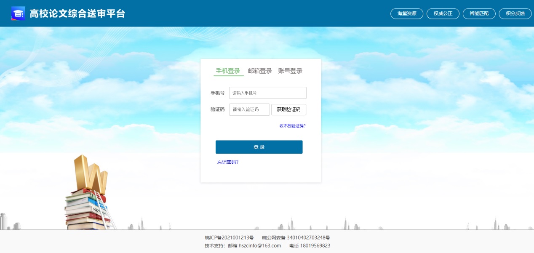Open the 智能匹配 feature badge
Screen dimensions: 534x253
coord(479,13)
